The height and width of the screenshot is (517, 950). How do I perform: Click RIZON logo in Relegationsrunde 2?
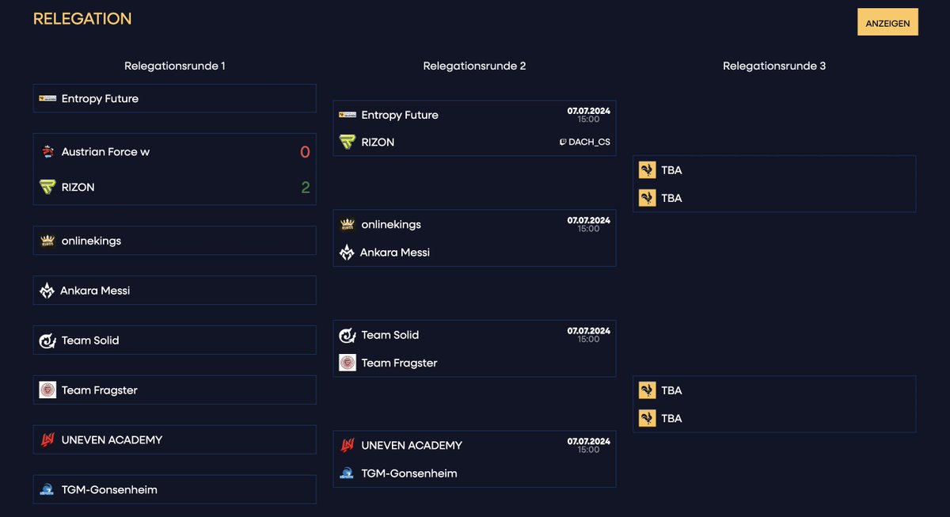(348, 142)
